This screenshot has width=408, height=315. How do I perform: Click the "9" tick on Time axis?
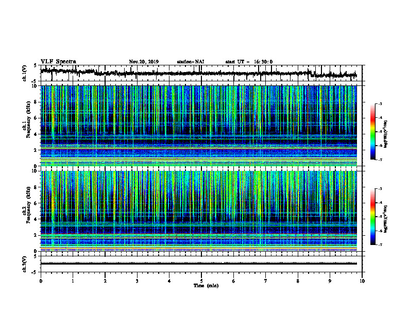pos(330,281)
